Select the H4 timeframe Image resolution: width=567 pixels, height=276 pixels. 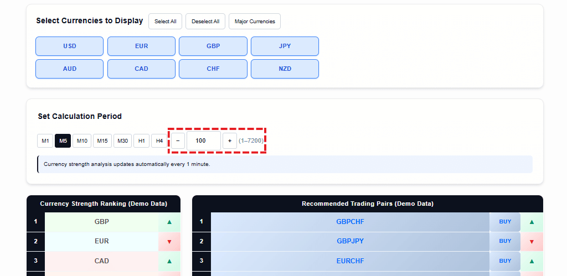point(159,141)
